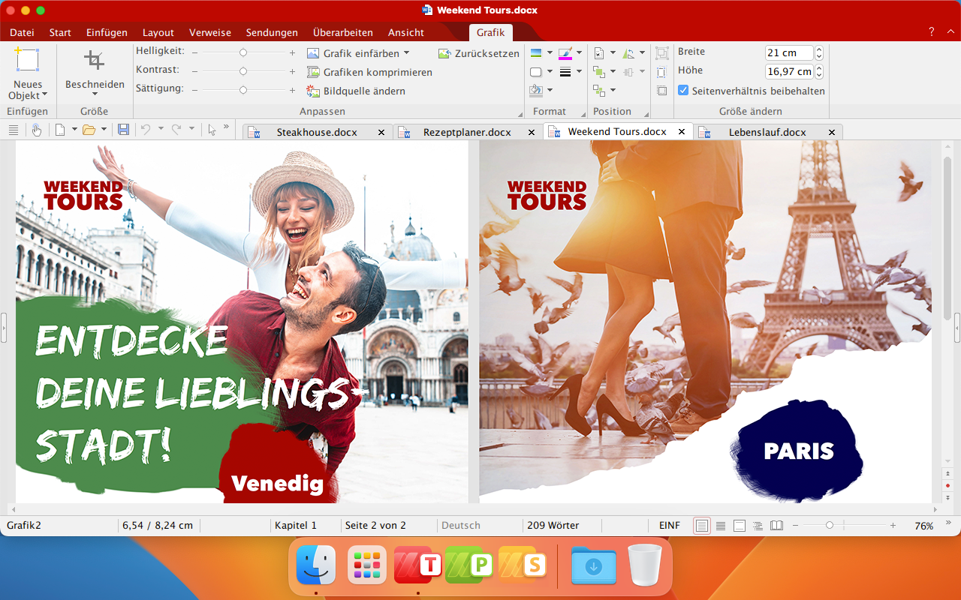Click the Breite width input field
961x600 pixels.
click(788, 53)
